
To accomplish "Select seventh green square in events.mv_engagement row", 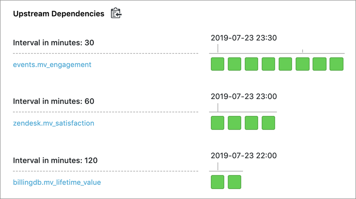I will (319, 64).
